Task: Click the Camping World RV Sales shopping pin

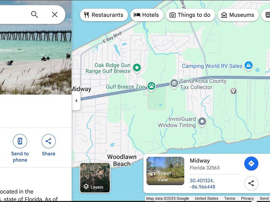Action: [248, 65]
